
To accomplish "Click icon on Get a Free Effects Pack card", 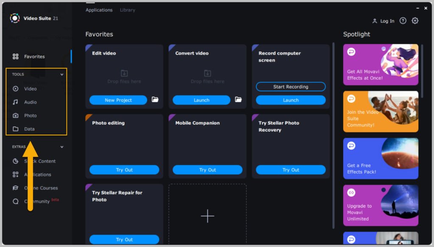I will tap(351, 145).
